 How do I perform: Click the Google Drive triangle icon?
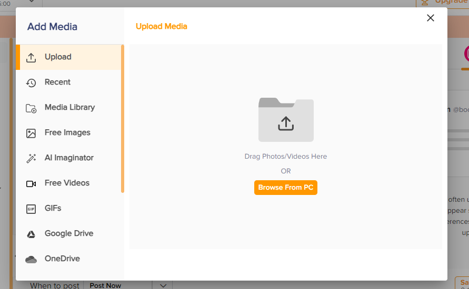coord(31,234)
